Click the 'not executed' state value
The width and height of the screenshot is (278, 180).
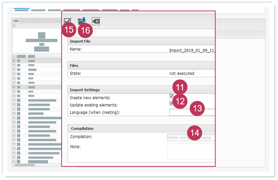point(182,73)
